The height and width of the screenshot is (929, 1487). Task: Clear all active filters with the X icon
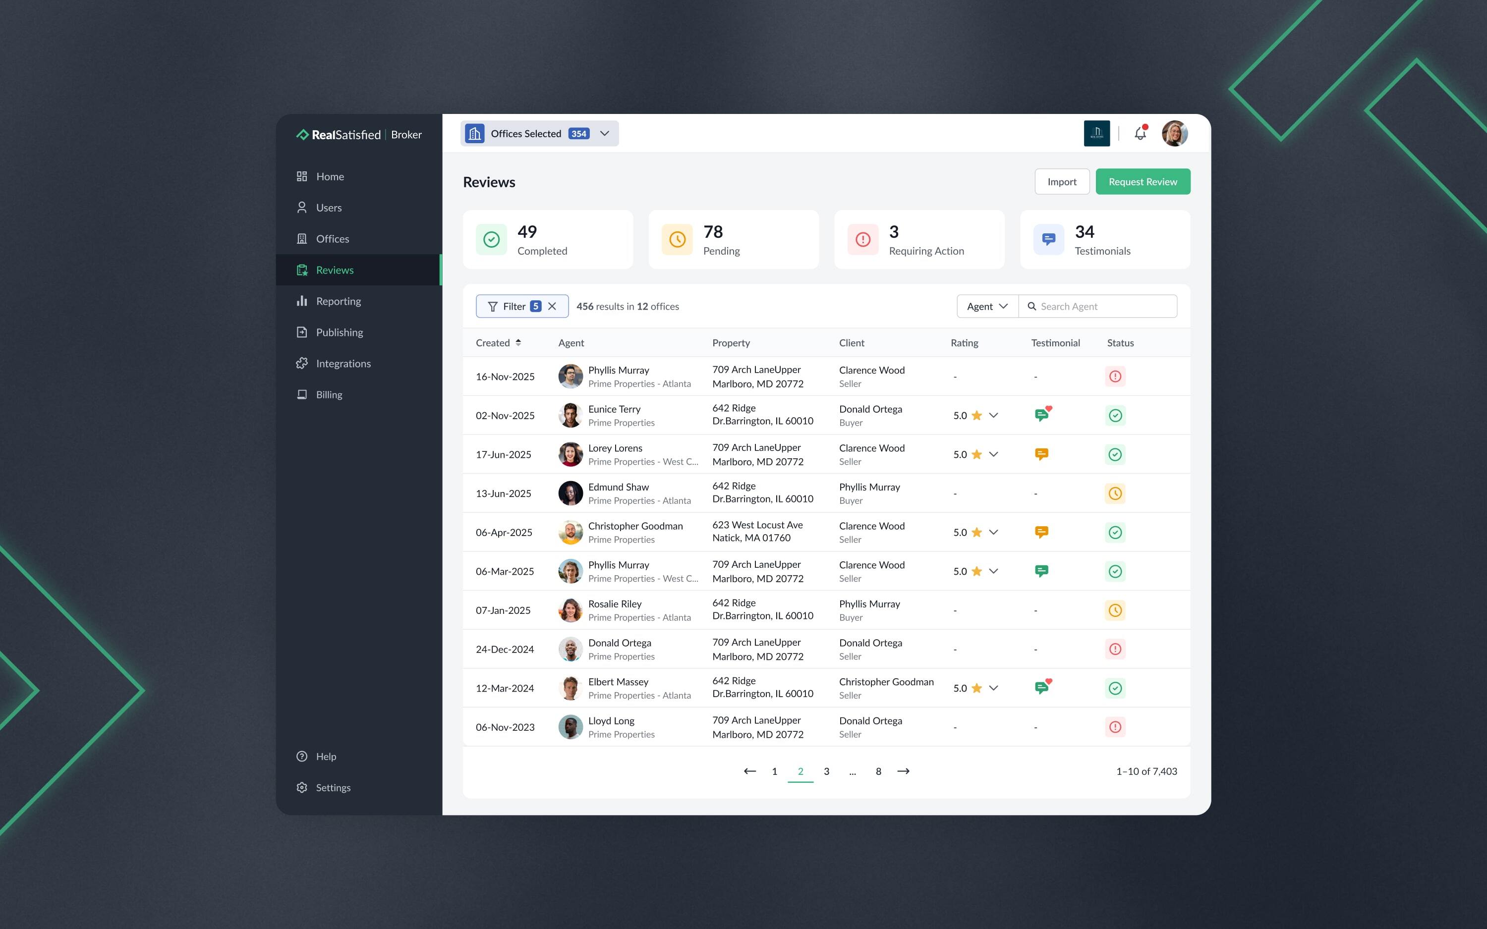pos(552,306)
